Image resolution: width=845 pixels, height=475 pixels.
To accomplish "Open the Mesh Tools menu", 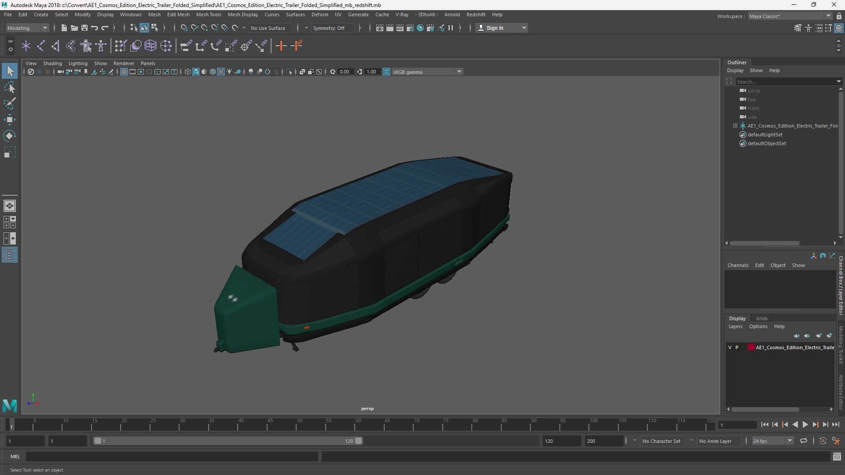I will tap(209, 15).
